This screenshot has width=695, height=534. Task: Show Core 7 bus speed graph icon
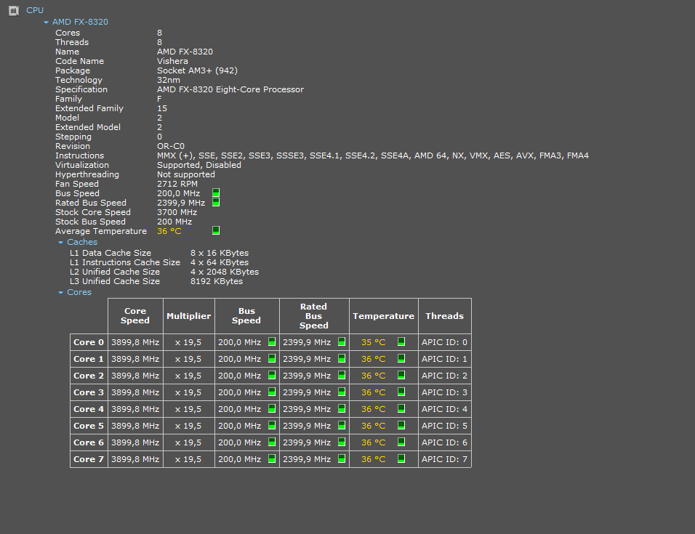click(272, 458)
